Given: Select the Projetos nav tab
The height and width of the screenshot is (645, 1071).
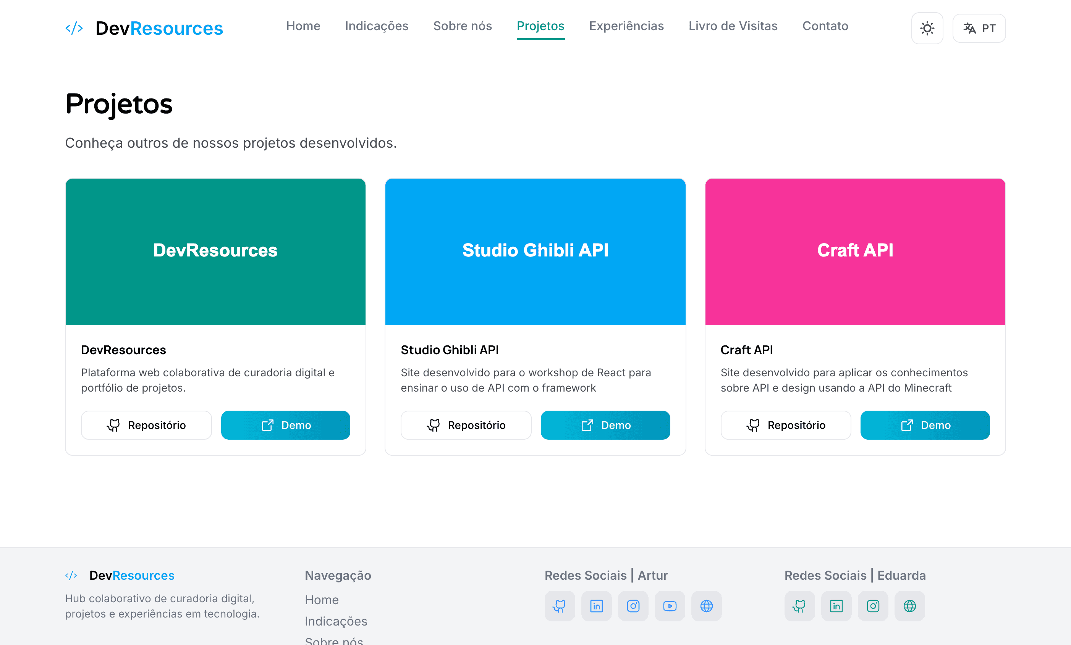Looking at the screenshot, I should point(540,26).
